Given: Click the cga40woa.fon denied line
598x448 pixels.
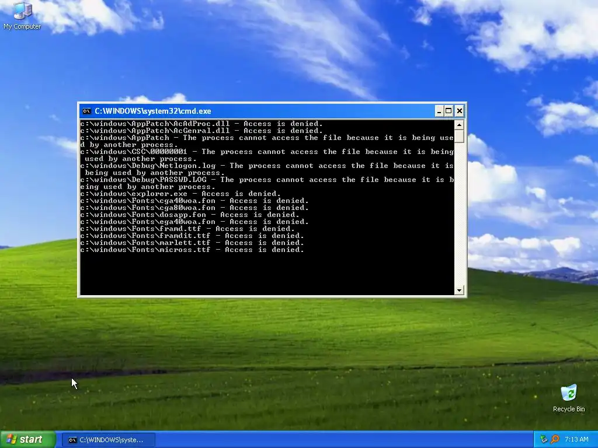Looking at the screenshot, I should point(194,201).
